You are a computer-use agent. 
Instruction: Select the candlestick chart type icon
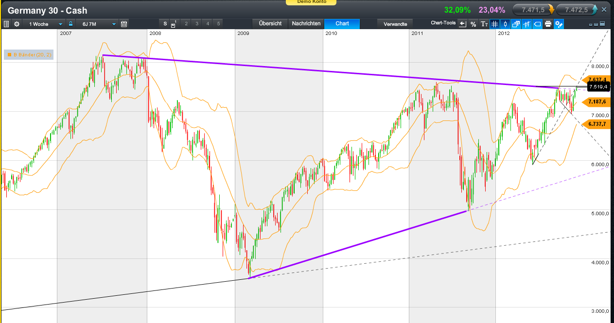coord(506,23)
